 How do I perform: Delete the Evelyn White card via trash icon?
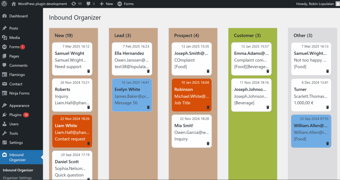click(148, 107)
